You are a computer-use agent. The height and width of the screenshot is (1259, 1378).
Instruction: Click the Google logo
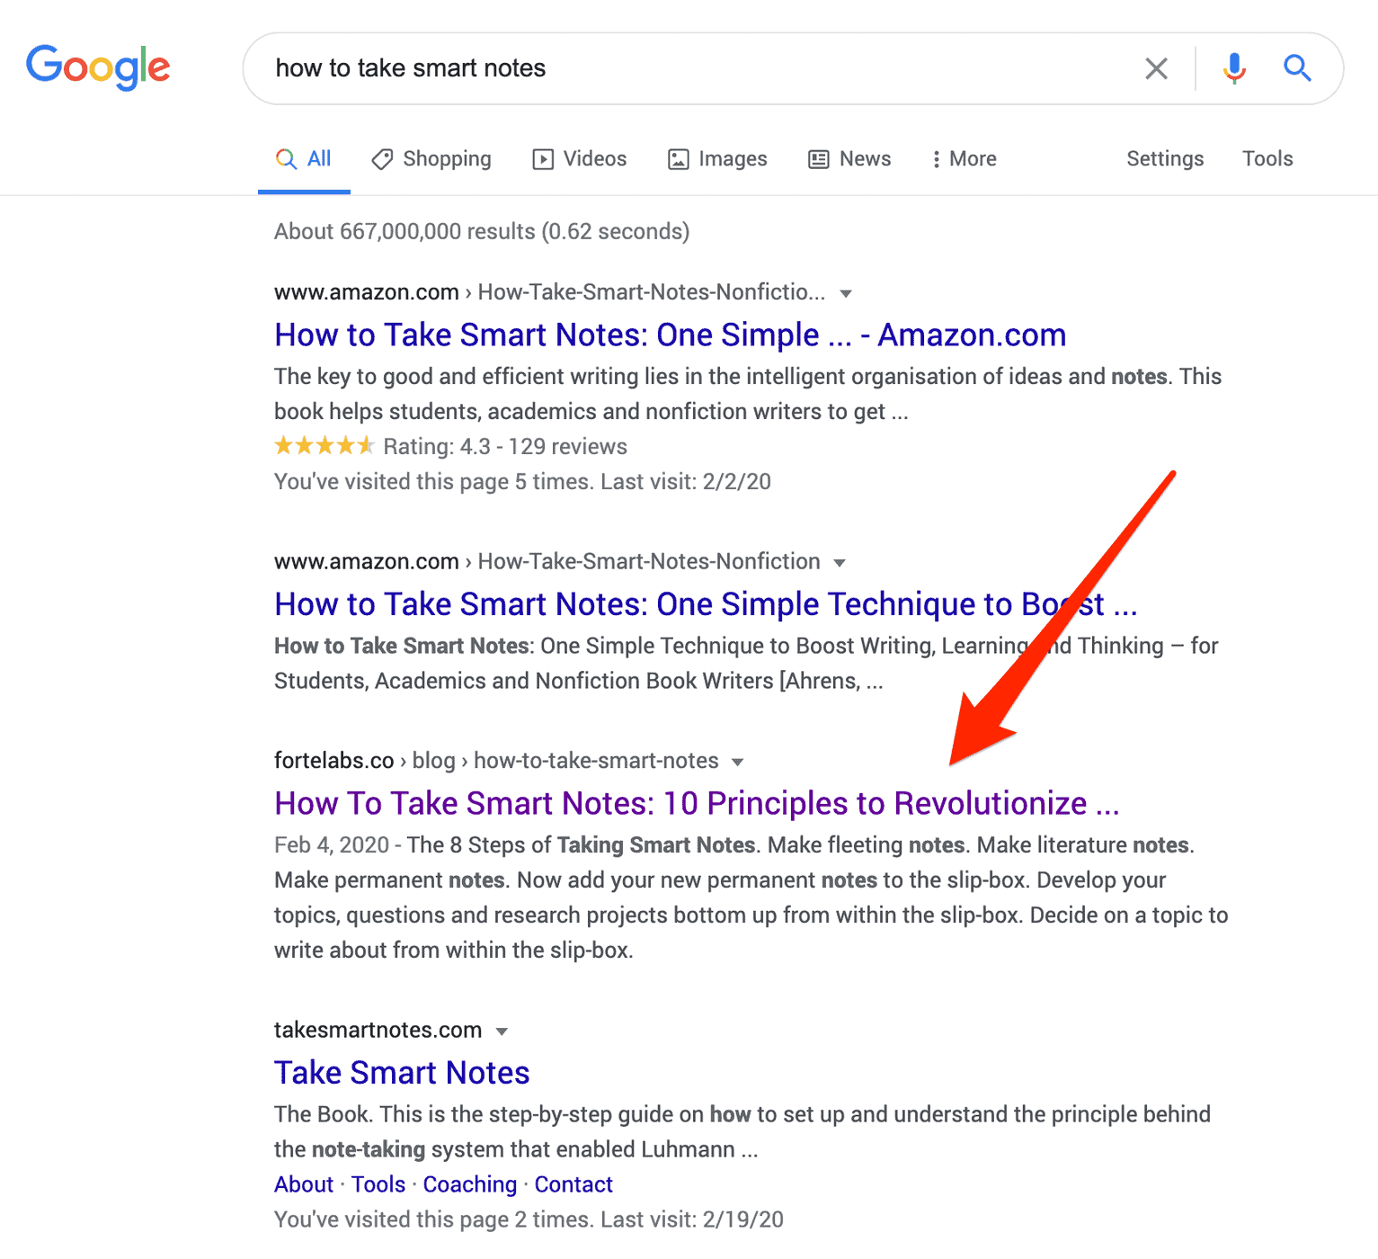click(x=98, y=67)
